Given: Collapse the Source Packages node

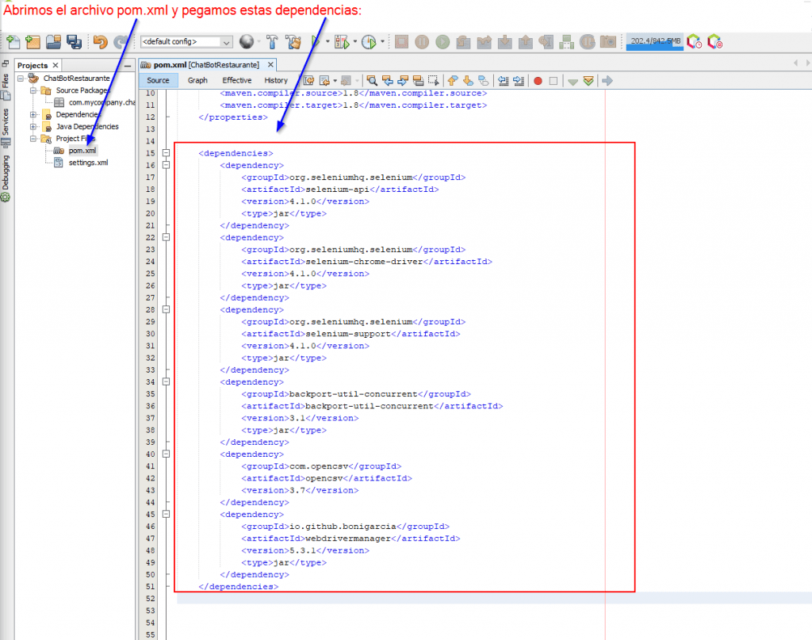Looking at the screenshot, I should coord(33,90).
